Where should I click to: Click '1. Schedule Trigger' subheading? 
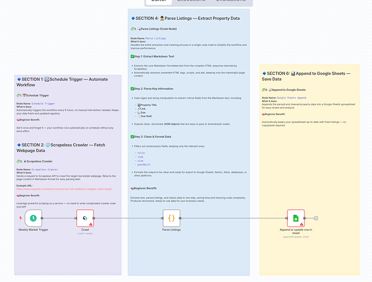[33, 95]
